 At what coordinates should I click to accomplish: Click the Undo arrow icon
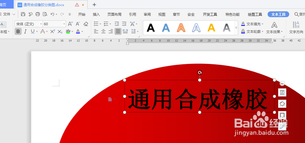pyautogui.click(x=52, y=14)
